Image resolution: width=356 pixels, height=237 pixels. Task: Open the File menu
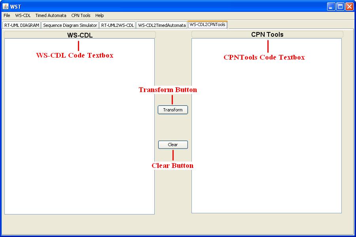7,15
